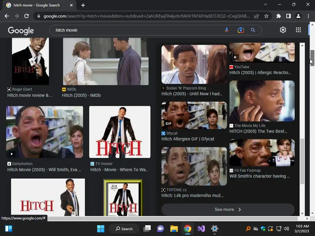Click the magnifier search button in search box
The width and height of the screenshot is (315, 236).
coord(253,30)
